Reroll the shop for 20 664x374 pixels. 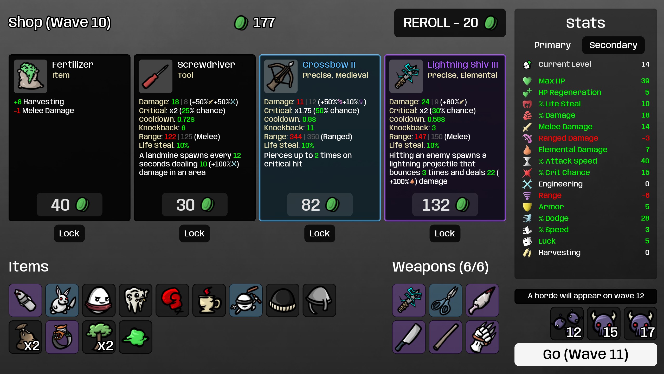tap(450, 23)
